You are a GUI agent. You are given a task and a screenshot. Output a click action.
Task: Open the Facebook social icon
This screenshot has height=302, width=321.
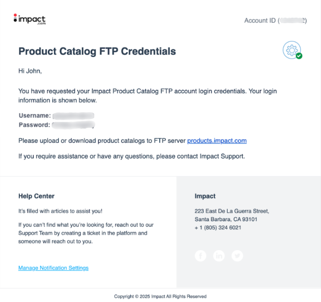pos(201,256)
